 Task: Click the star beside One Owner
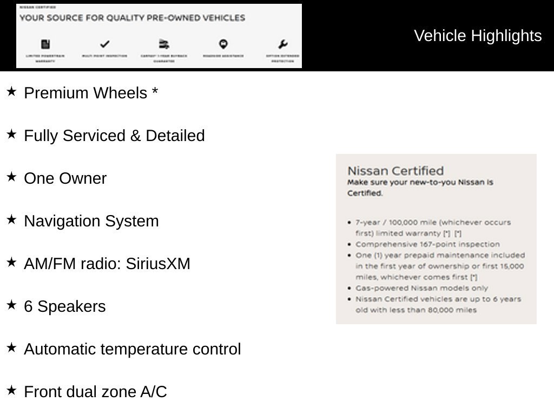(x=11, y=177)
